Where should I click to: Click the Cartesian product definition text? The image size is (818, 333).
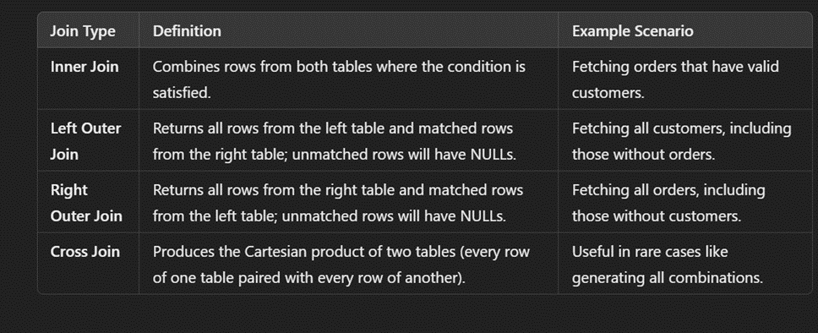(x=341, y=265)
